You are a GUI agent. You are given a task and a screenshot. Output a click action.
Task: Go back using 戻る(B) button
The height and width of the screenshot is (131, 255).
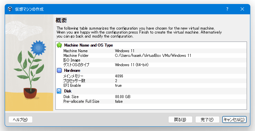click(180, 120)
